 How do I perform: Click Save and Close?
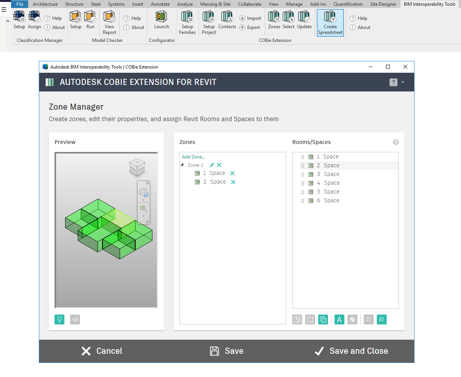351,351
